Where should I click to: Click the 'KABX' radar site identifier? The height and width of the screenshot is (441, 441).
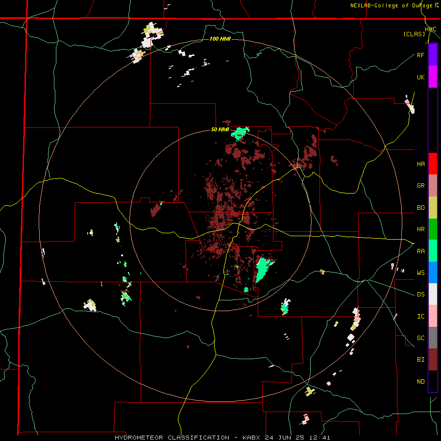[252, 438]
